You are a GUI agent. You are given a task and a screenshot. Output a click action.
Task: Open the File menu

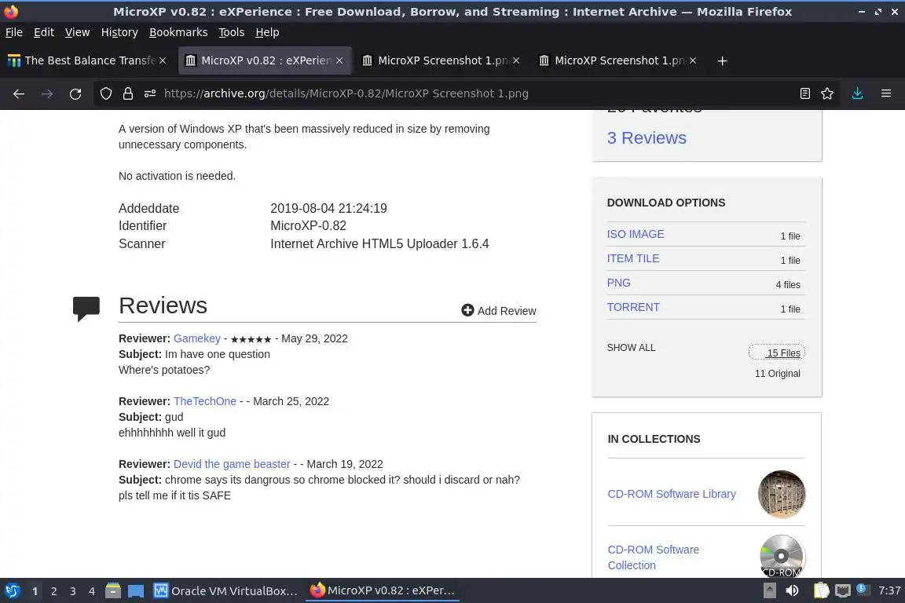point(14,32)
